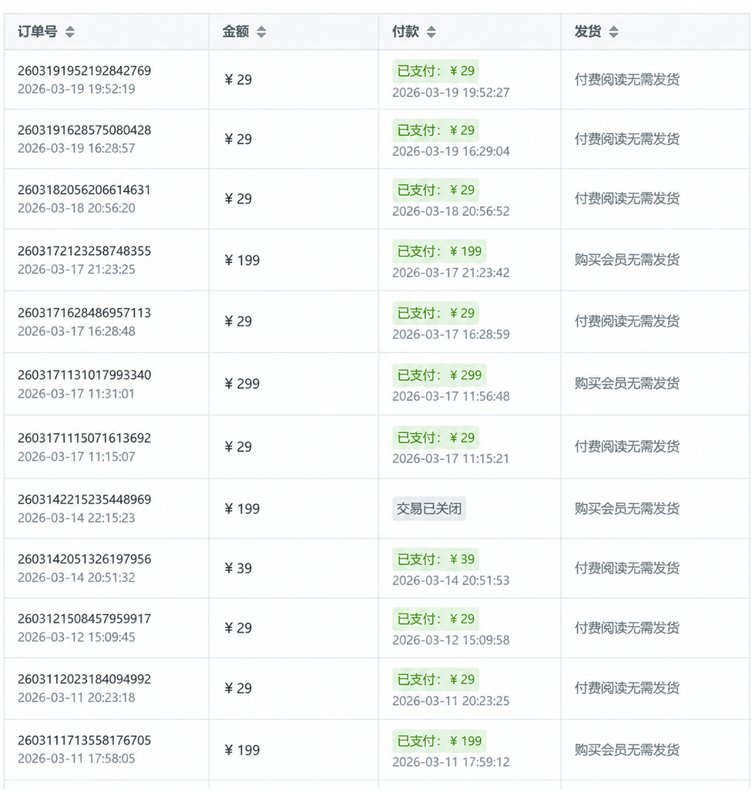752x789 pixels.
Task: Click 购买会员无需发货 for order 2603142215235448969
Action: pyautogui.click(x=627, y=509)
